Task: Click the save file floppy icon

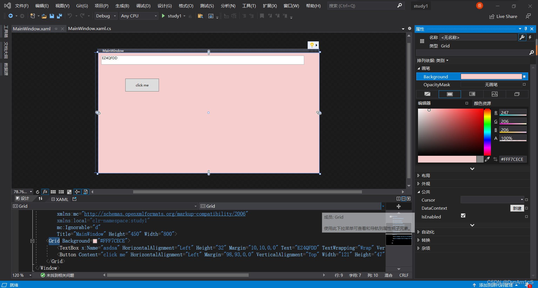Action: point(52,16)
